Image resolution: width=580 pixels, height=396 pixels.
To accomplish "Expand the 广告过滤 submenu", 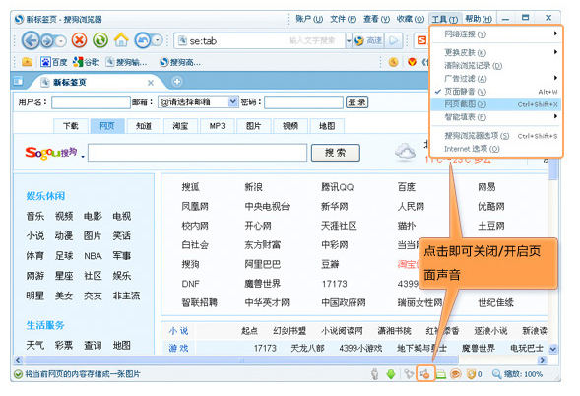I will tap(495, 79).
